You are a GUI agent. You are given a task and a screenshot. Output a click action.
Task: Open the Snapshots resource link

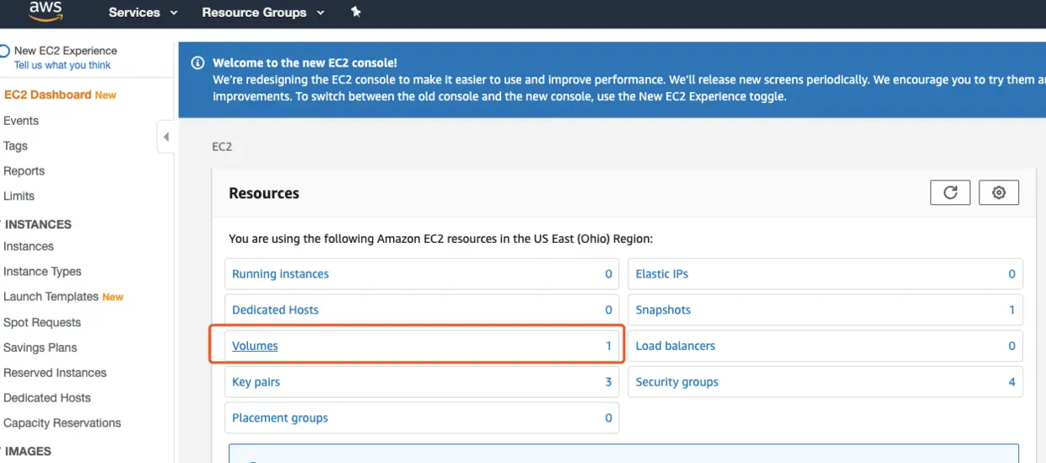663,310
